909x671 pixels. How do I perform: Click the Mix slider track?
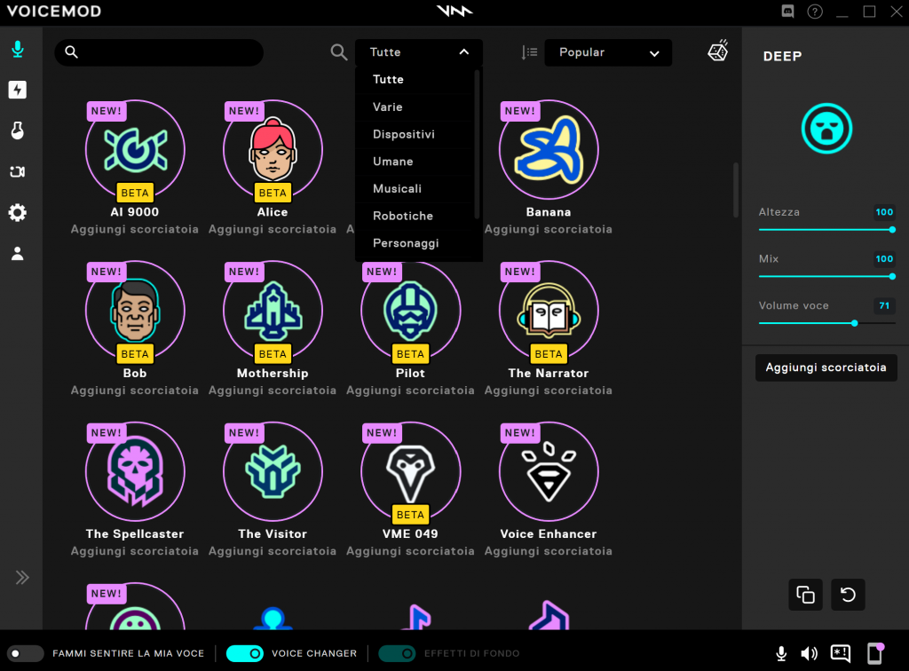[826, 276]
